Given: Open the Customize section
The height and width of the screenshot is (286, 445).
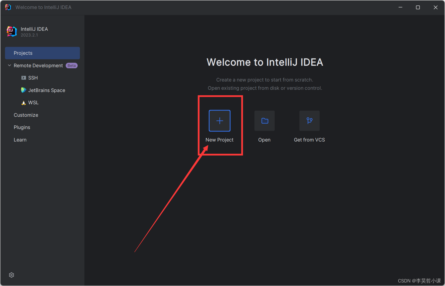Looking at the screenshot, I should (26, 115).
